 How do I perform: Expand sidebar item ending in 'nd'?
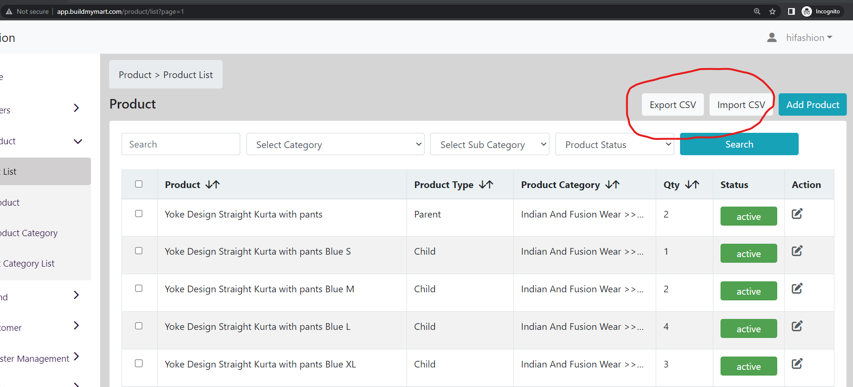[x=76, y=295]
